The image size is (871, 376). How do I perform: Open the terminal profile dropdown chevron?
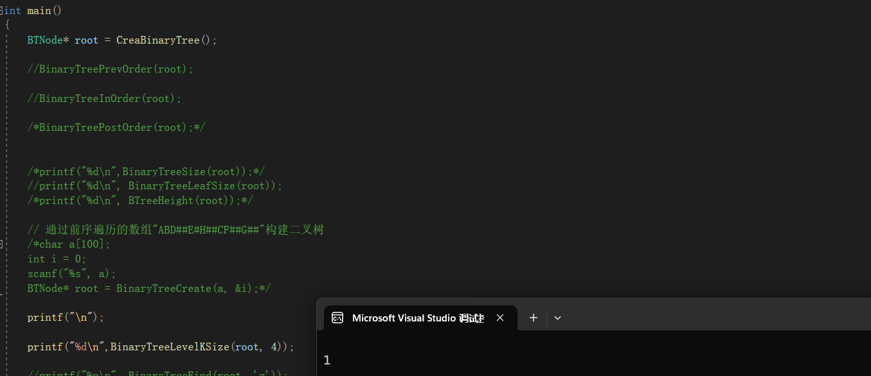click(557, 318)
